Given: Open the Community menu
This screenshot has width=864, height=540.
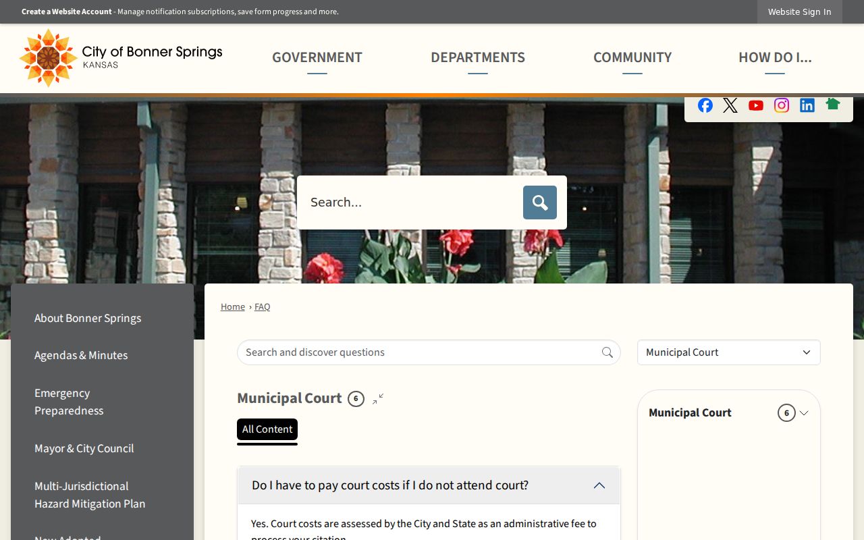Looking at the screenshot, I should pyautogui.click(x=632, y=58).
